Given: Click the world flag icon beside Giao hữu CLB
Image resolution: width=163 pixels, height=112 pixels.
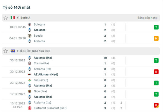Looking at the screenshot, I should [13, 51].
